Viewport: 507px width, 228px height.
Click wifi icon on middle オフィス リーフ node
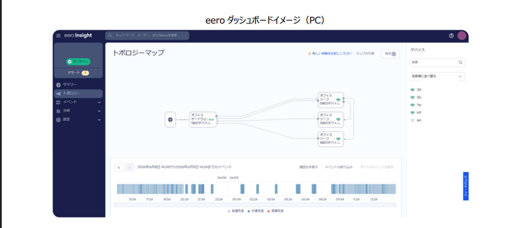pos(338,119)
